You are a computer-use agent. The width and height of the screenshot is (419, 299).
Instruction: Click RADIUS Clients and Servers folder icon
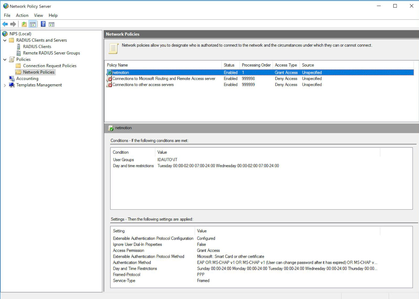(x=11, y=40)
